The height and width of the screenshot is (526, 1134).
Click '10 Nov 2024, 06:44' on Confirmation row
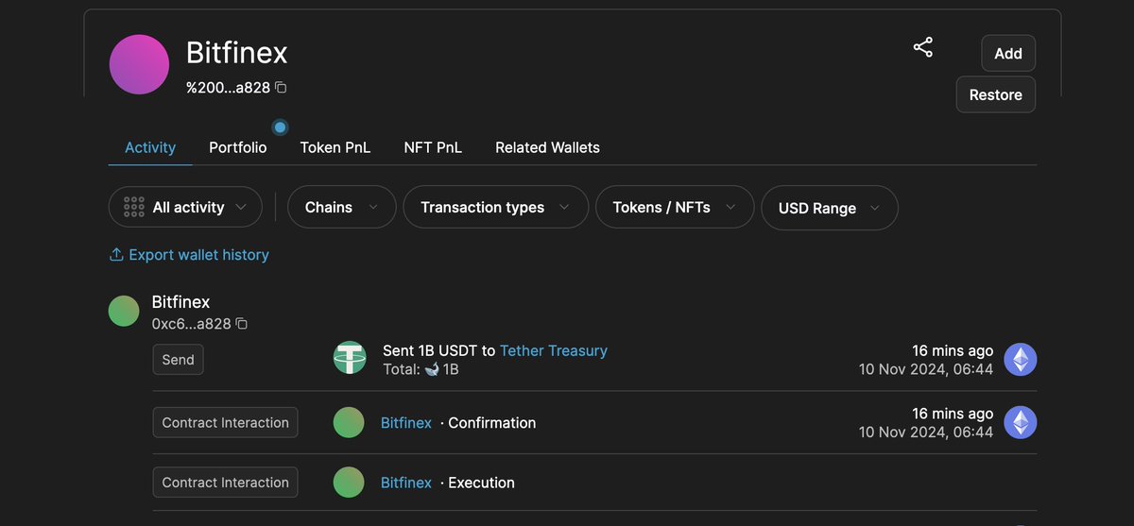click(x=926, y=432)
